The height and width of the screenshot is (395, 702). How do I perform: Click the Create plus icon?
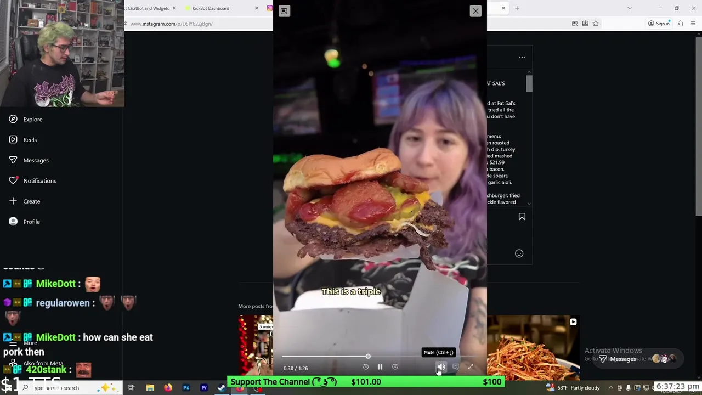[x=13, y=201]
